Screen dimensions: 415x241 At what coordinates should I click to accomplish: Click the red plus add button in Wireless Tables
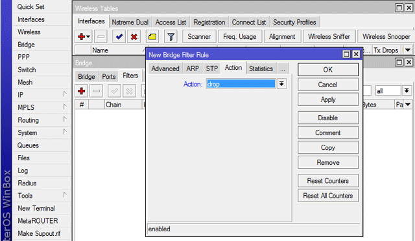pos(84,37)
